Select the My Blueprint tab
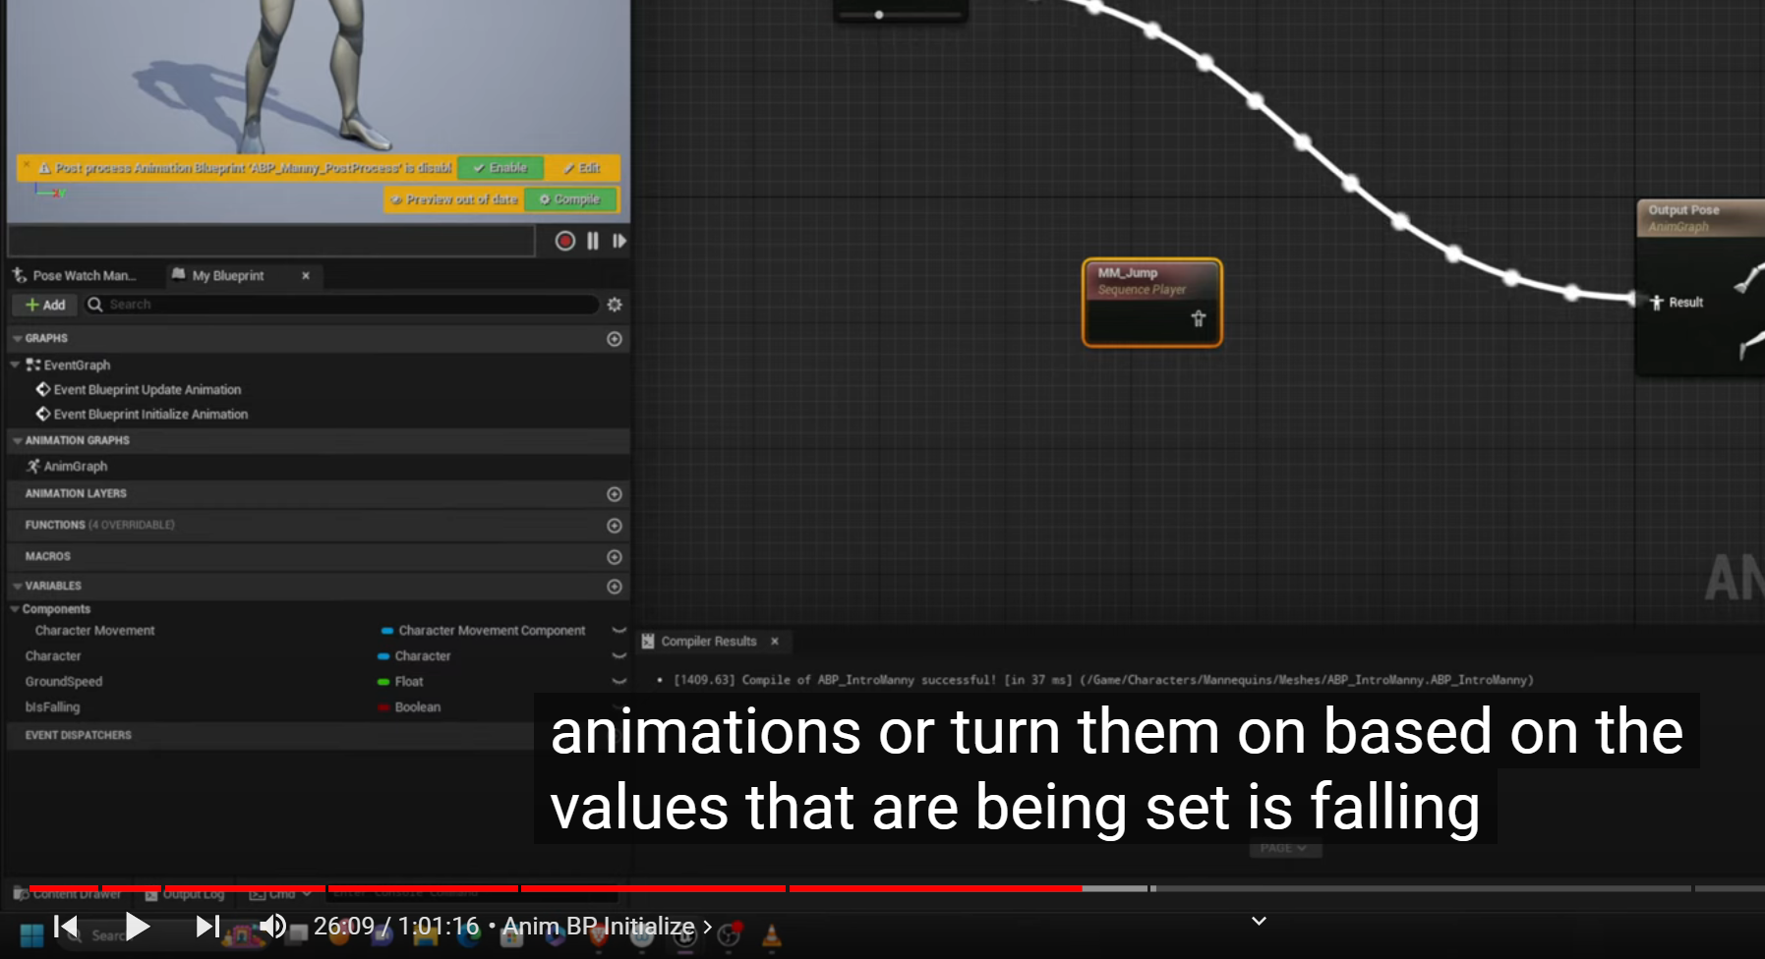The width and height of the screenshot is (1765, 959). click(x=228, y=276)
